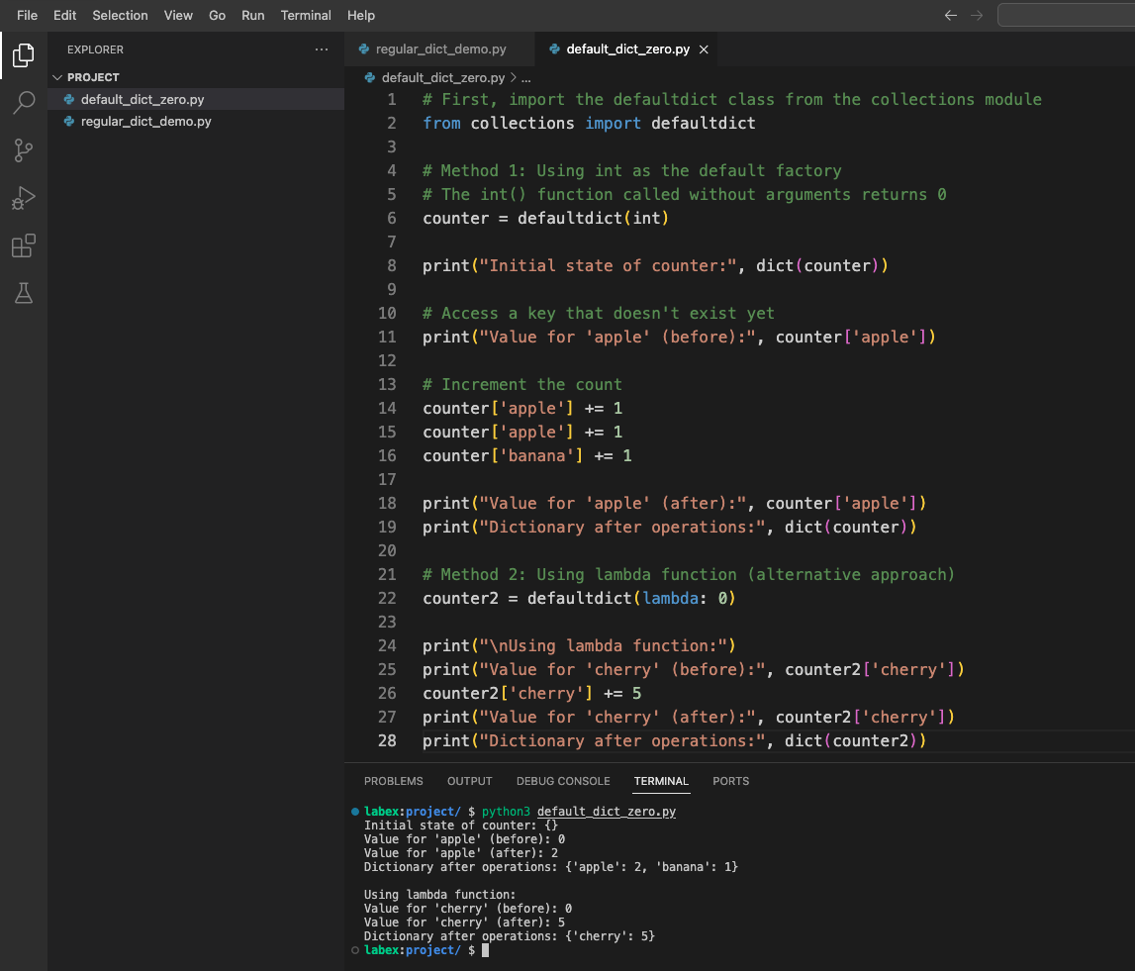Image resolution: width=1135 pixels, height=971 pixels.
Task: Open Source Control view icon
Action: coord(24,150)
